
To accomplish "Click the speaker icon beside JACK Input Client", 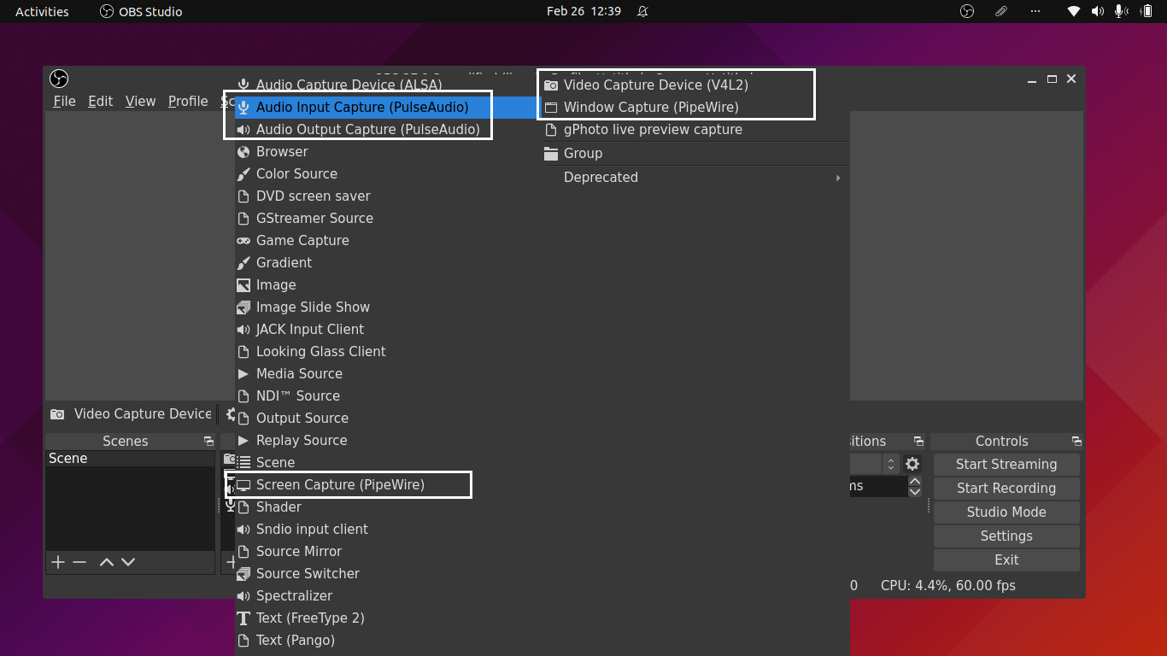I will (243, 330).
